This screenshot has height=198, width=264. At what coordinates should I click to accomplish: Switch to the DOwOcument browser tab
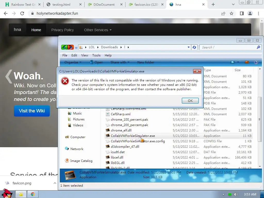105,5
